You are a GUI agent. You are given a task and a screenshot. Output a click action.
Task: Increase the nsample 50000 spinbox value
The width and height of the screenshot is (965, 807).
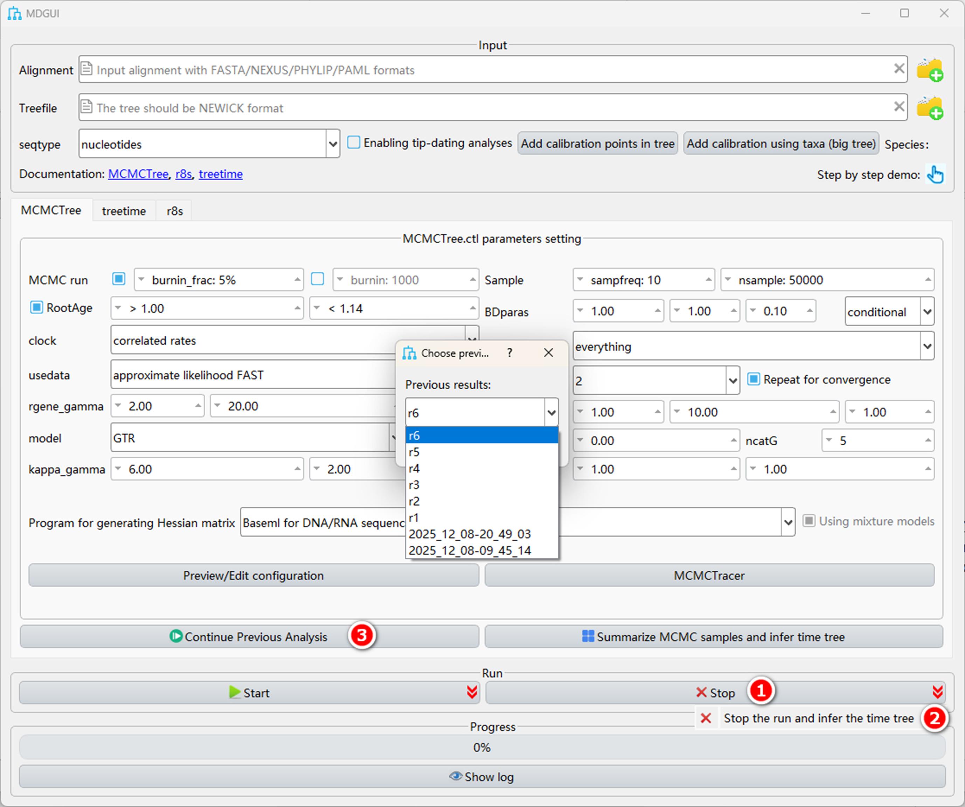coord(928,279)
